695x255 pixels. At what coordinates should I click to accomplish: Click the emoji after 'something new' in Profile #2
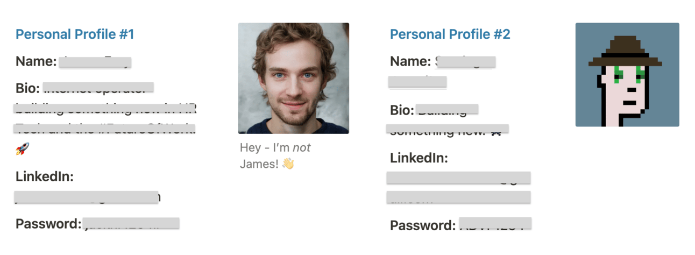pos(497,130)
